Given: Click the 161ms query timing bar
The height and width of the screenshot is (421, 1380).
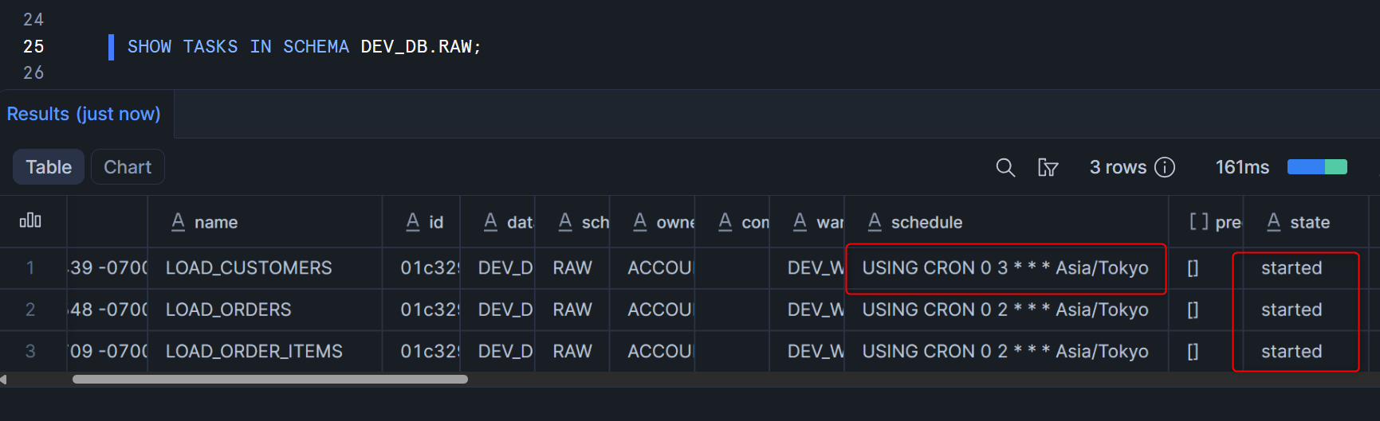Looking at the screenshot, I should point(1317,167).
